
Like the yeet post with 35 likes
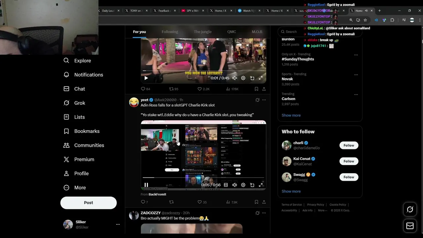point(202,202)
